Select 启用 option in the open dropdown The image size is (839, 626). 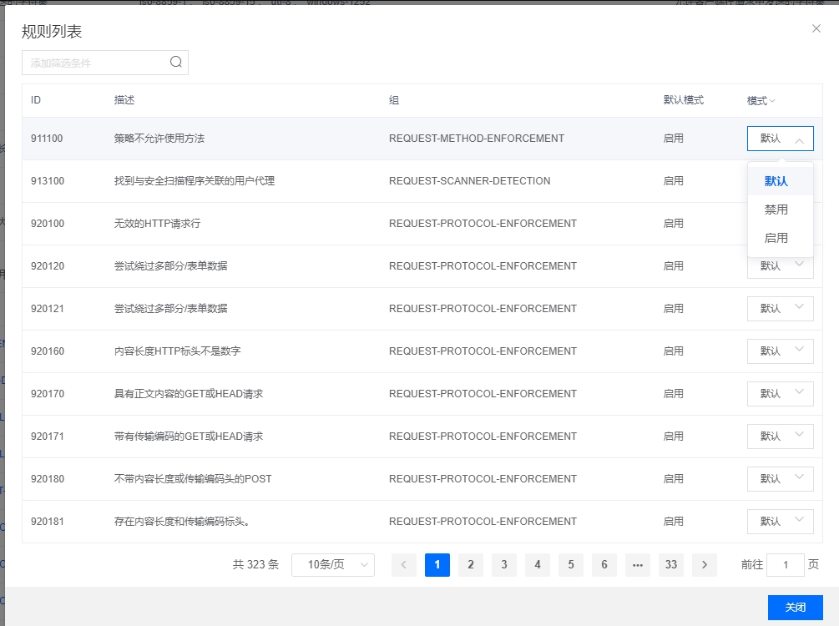click(x=776, y=238)
